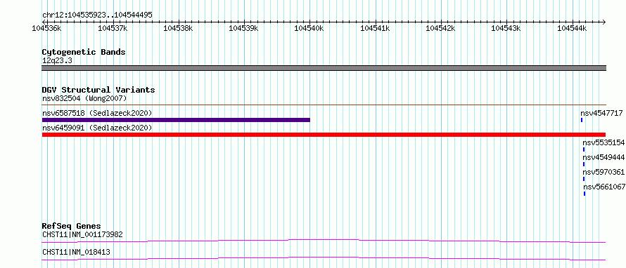Image resolution: width=626 pixels, height=268 pixels.
Task: Click the 104536k ruler position
Action: pyautogui.click(x=47, y=29)
